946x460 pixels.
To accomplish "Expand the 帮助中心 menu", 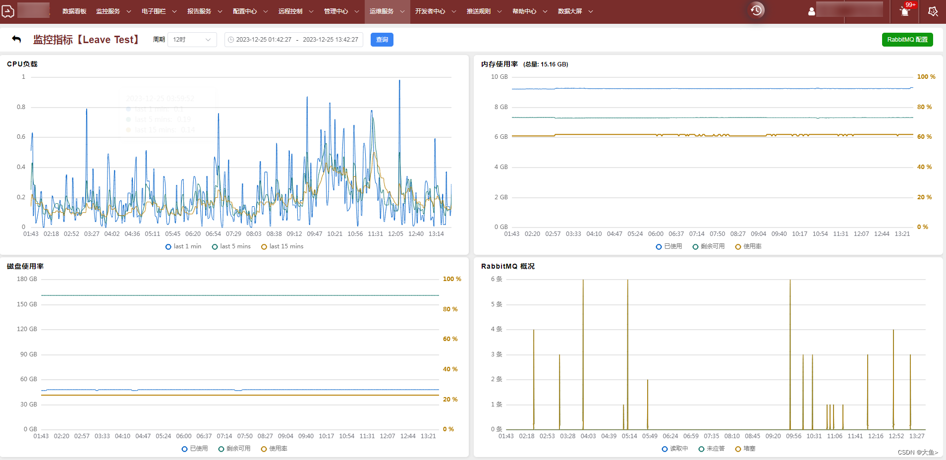I will 530,11.
